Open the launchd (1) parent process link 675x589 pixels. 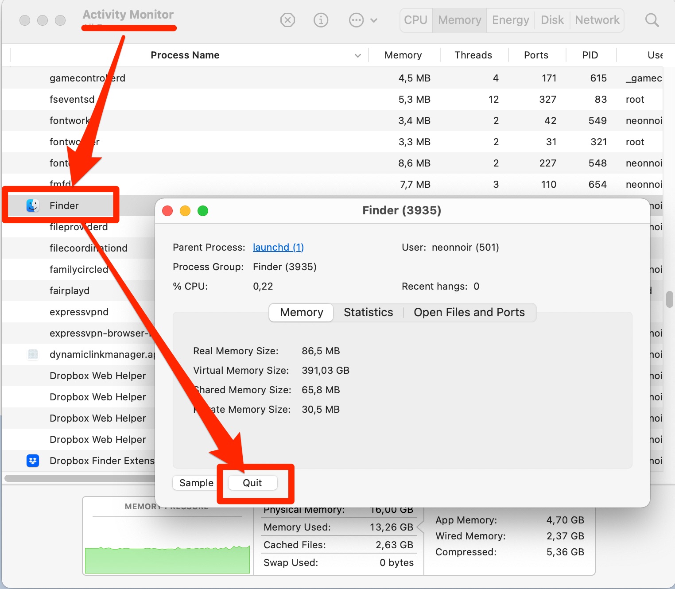pyautogui.click(x=278, y=247)
